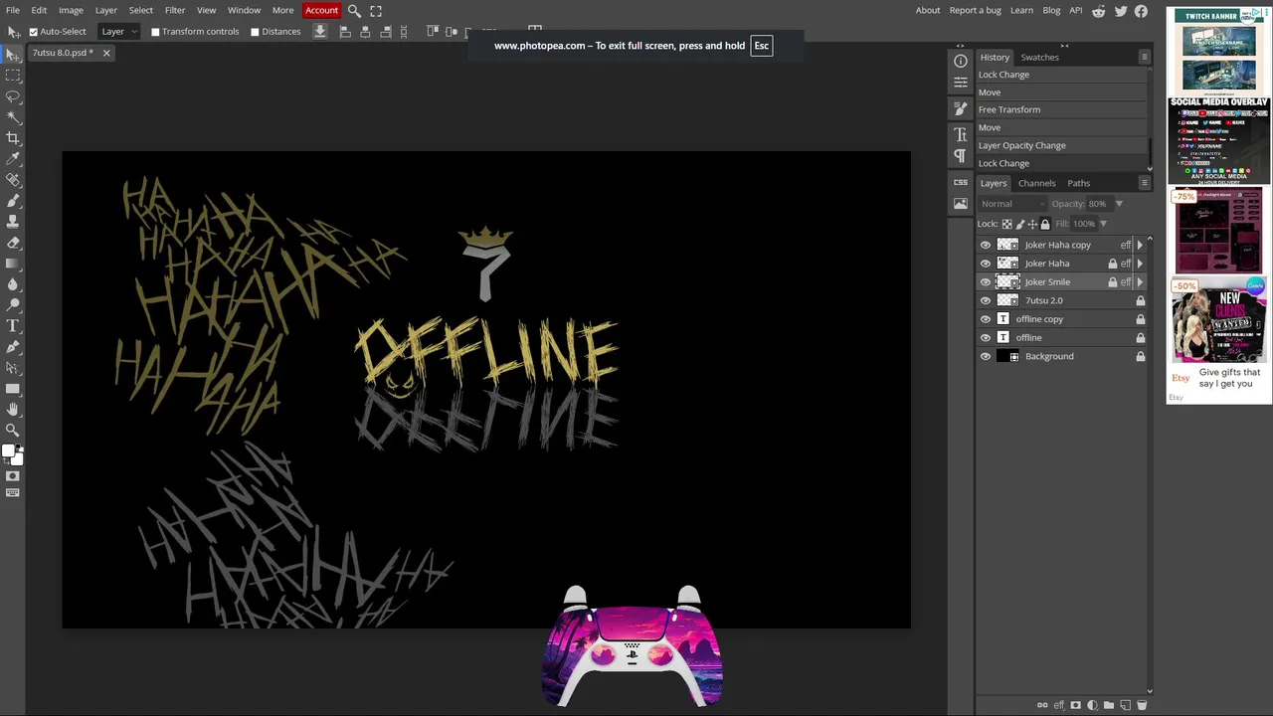Select the Move tool in the toolbox
This screenshot has height=716, width=1273.
pos(13,55)
